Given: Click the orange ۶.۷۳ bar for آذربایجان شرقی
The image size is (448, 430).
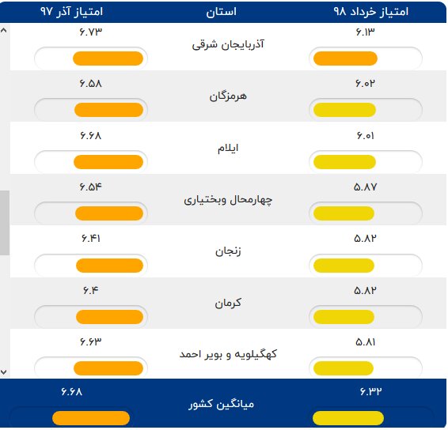Looking at the screenshot, I should (108, 58).
